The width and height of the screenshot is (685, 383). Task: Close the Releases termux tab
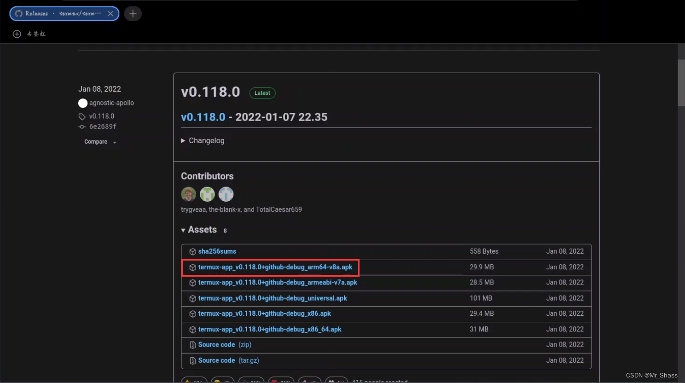tap(110, 14)
